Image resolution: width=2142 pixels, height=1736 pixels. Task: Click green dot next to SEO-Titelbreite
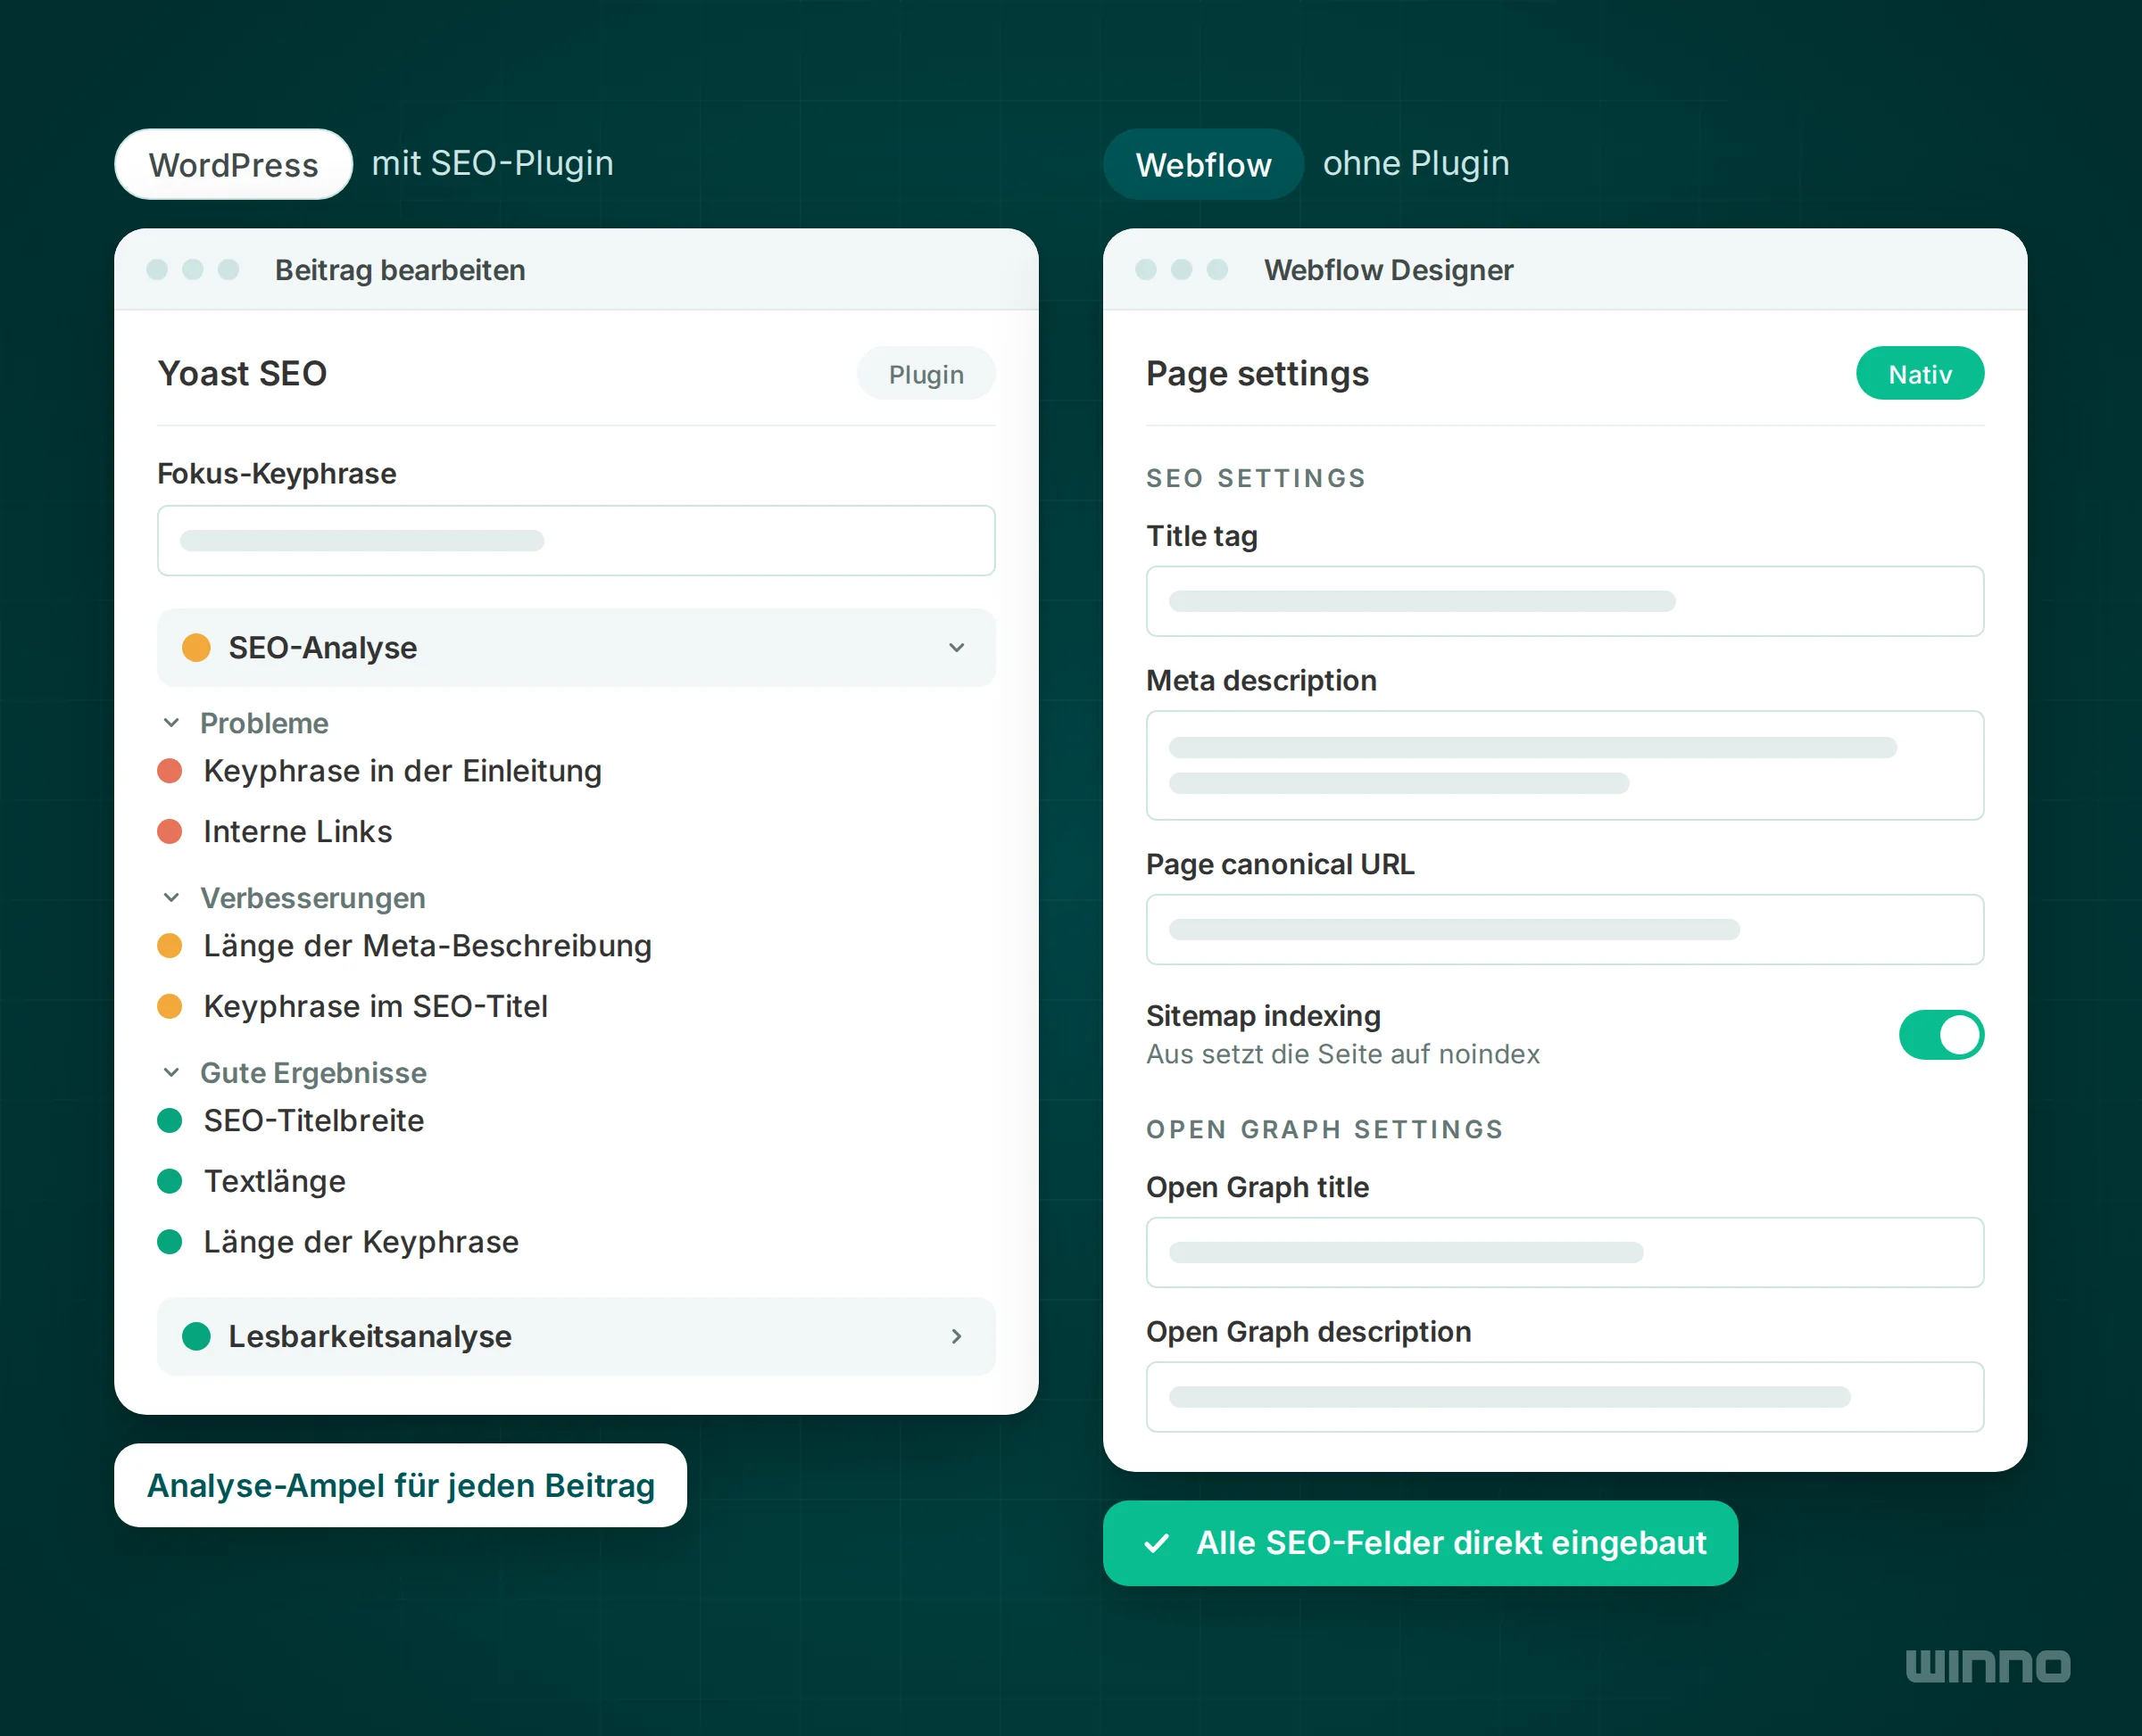click(x=170, y=1121)
